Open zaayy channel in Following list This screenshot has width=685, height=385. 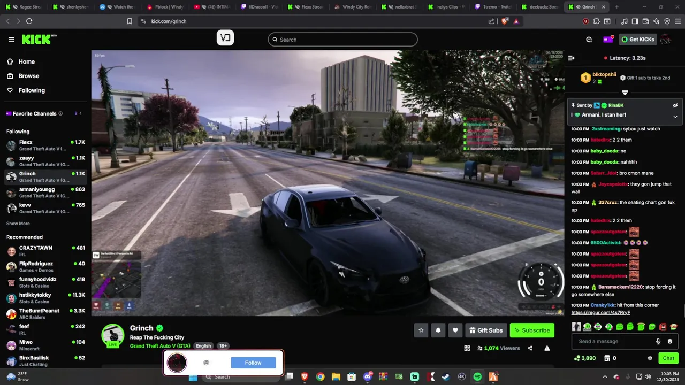[x=45, y=161]
